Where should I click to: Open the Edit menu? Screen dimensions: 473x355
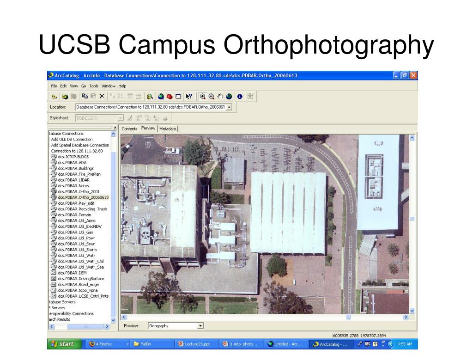63,86
